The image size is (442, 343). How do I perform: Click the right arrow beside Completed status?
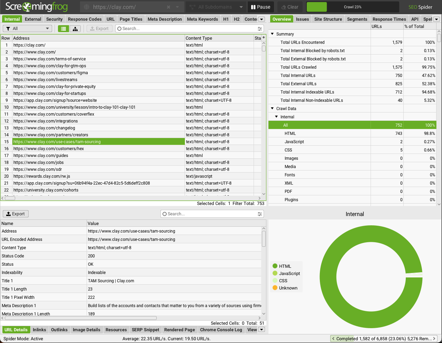[x=434, y=339]
